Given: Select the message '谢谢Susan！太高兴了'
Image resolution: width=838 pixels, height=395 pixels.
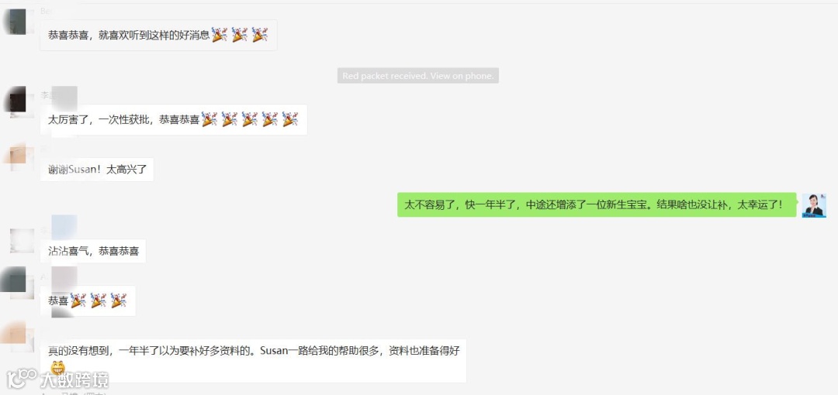Looking at the screenshot, I should [x=97, y=169].
